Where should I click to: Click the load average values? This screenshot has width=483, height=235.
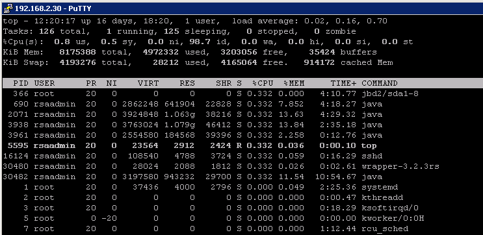click(x=346, y=21)
